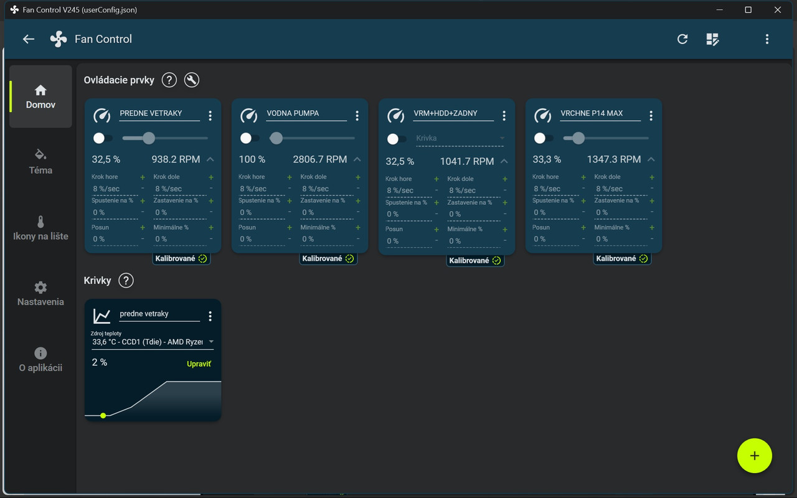Select the Domov sidebar tab
The height and width of the screenshot is (498, 797).
tap(40, 97)
